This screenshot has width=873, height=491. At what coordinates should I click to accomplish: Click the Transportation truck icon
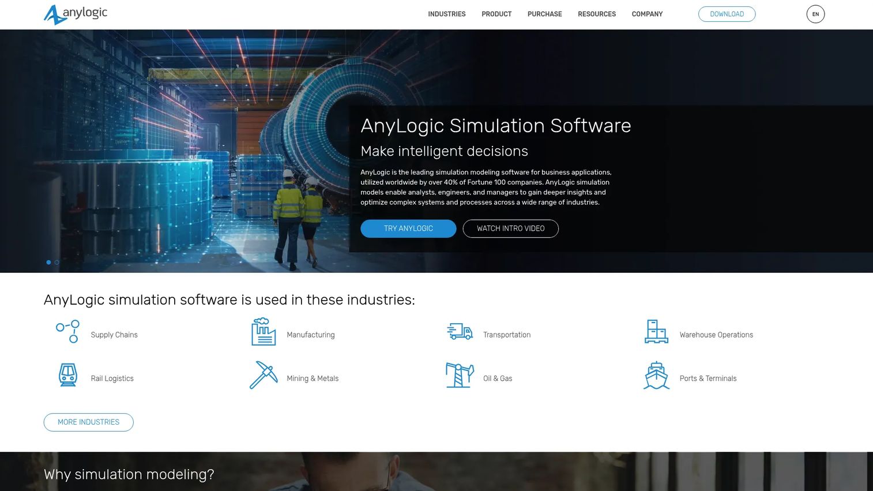(x=460, y=332)
